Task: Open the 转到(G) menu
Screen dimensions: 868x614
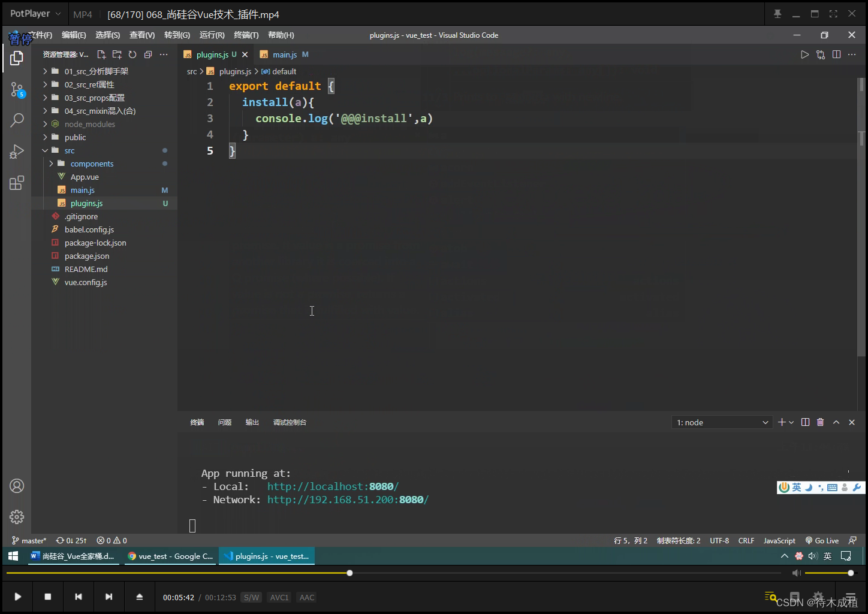Action: pos(177,35)
